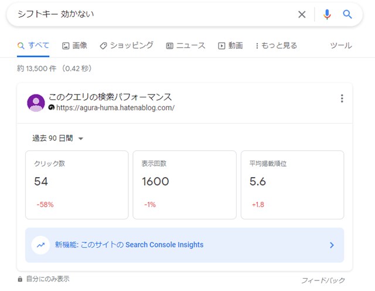The height and width of the screenshot is (291, 375).
Task: Open the ショッピング tab
Action: 127,46
